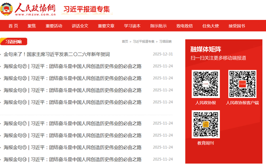Open the 海报金句⑭ article
266x166 pixels.
(73, 159)
